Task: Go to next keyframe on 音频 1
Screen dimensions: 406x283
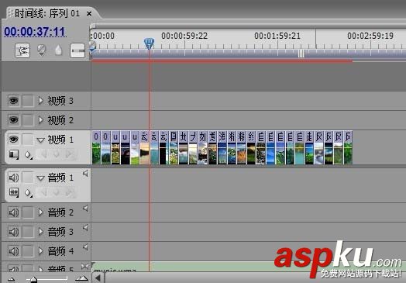Action: [x=69, y=192]
